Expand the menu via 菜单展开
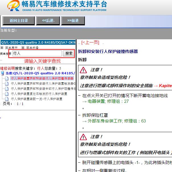This screenshot has height=172, width=172. pyautogui.click(x=11, y=48)
